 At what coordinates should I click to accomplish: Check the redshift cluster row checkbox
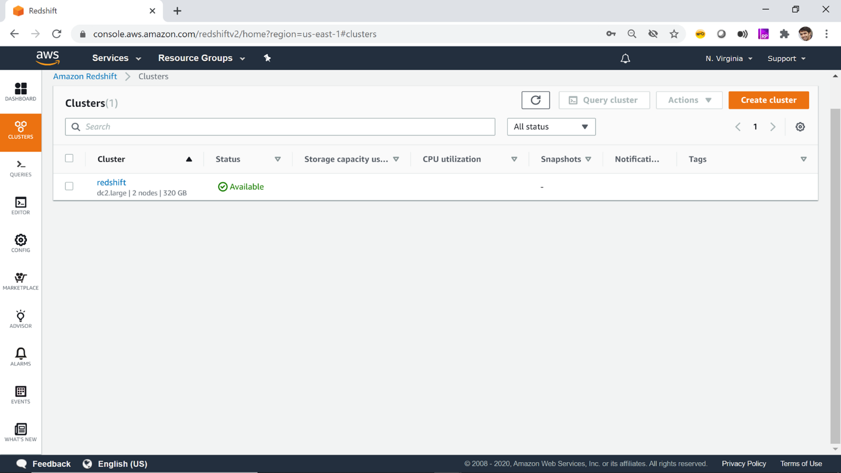[x=69, y=186]
